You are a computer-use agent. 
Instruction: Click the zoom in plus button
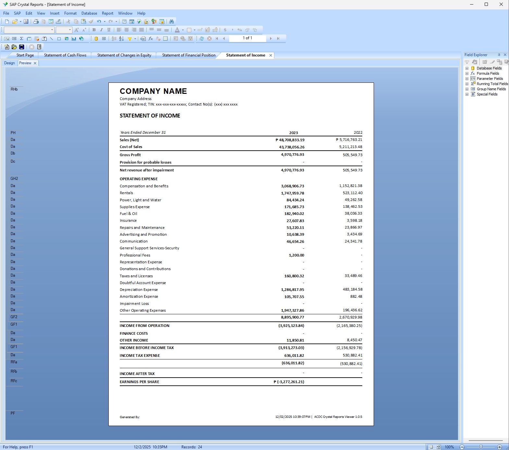[500, 447]
